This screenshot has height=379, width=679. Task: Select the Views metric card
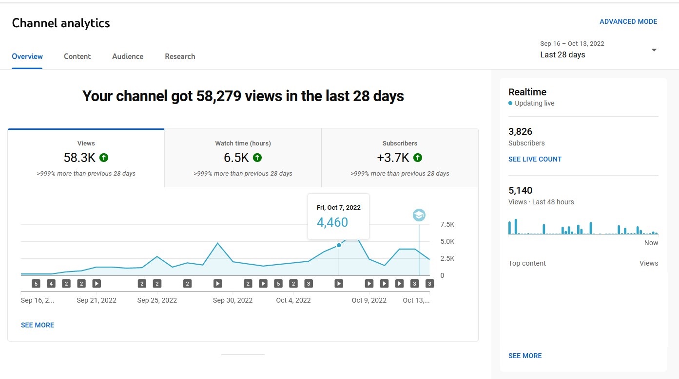[x=86, y=158]
